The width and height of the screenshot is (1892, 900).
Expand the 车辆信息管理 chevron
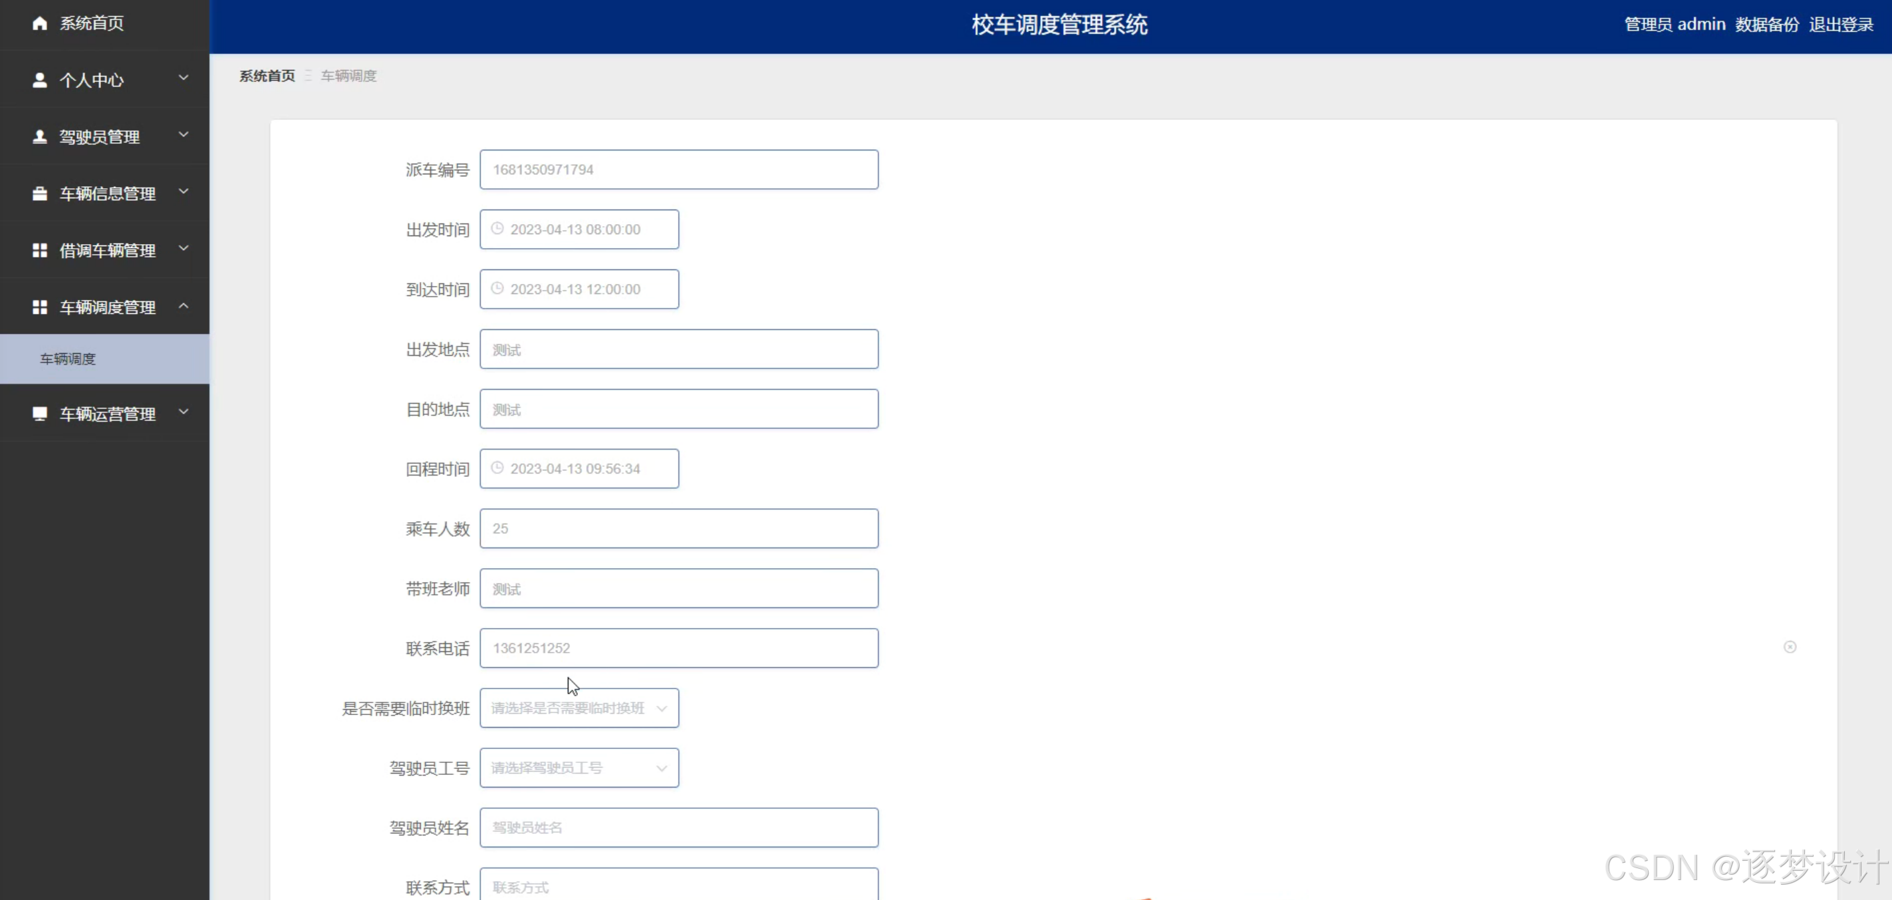184,192
